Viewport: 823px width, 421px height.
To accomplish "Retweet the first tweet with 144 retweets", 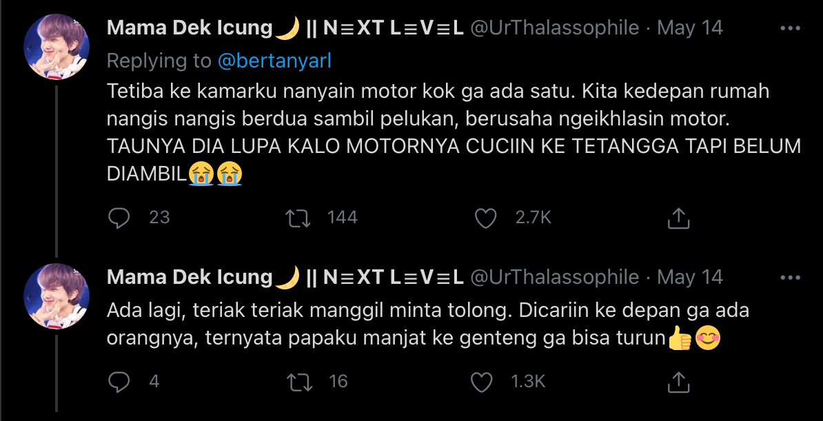I will pos(298,218).
